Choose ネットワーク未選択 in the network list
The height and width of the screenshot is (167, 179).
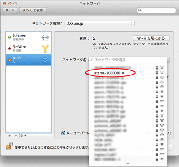click(128, 60)
